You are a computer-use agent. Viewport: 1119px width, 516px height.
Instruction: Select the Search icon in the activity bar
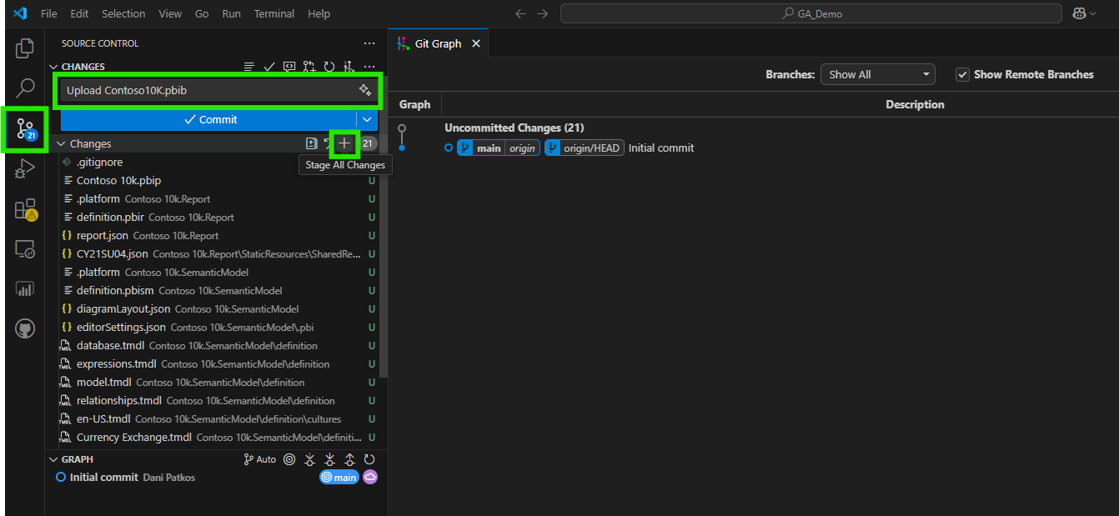tap(25, 87)
